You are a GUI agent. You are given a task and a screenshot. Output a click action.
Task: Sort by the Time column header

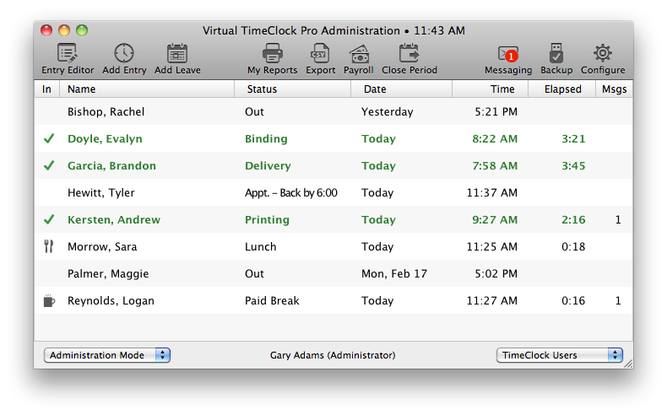pos(490,89)
